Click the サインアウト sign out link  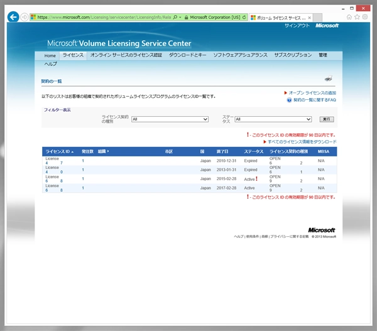[x=297, y=26]
